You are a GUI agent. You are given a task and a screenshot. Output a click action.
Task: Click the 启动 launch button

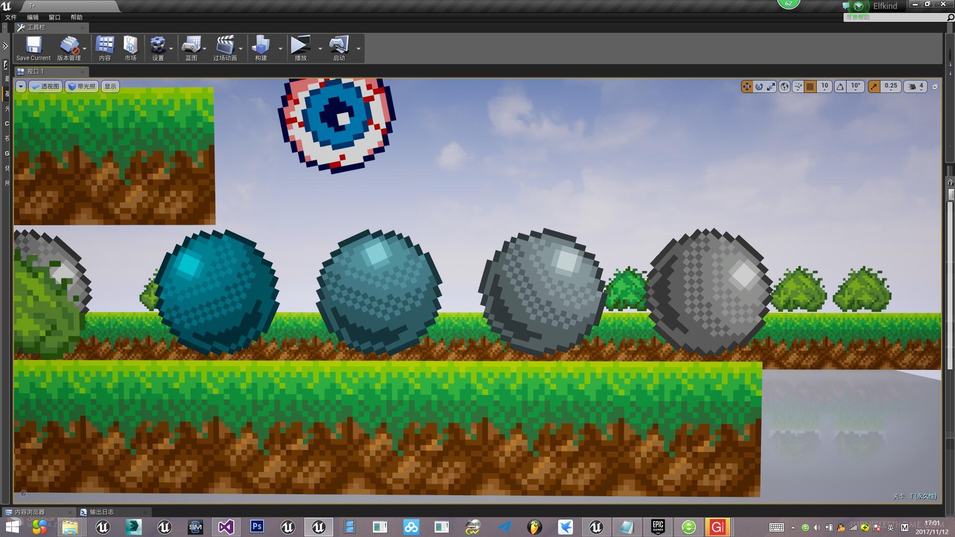pos(339,48)
